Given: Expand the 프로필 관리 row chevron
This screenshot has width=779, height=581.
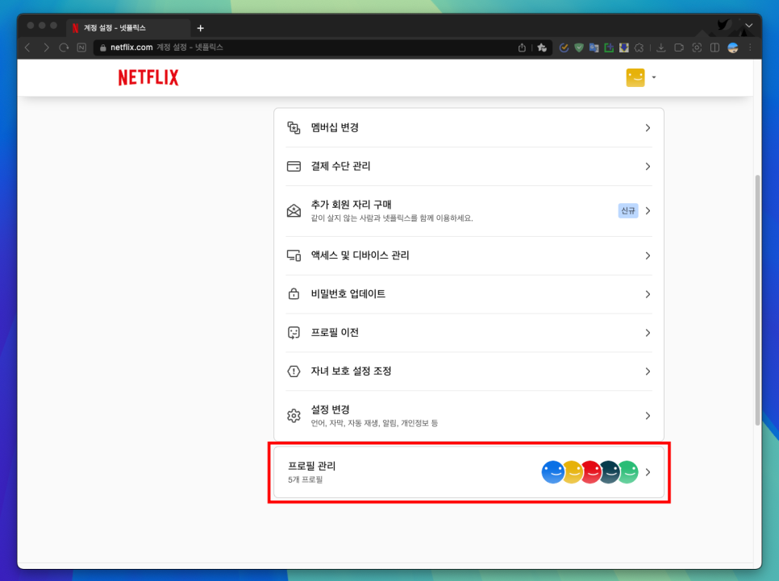Looking at the screenshot, I should click(648, 472).
